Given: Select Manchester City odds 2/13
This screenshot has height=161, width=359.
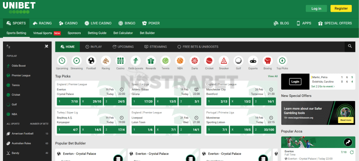Looking at the screenshot, I should click(218, 102).
